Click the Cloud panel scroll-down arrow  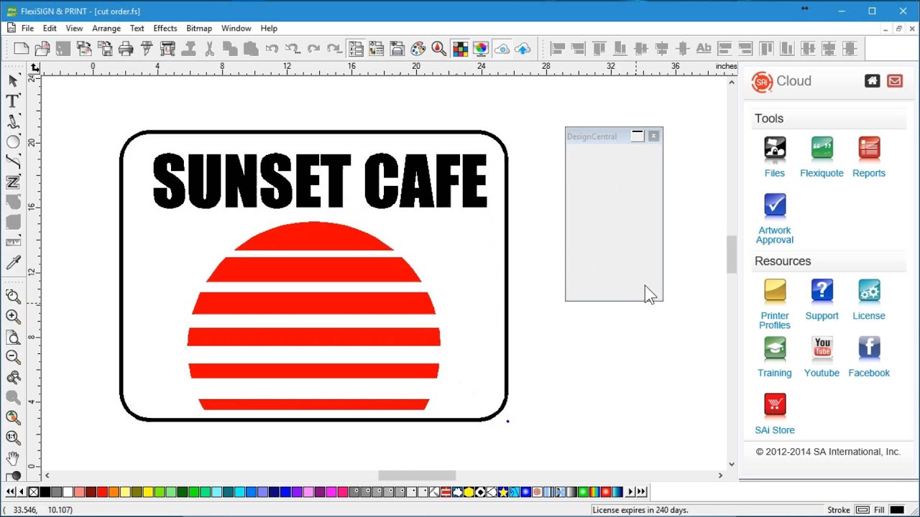(732, 464)
